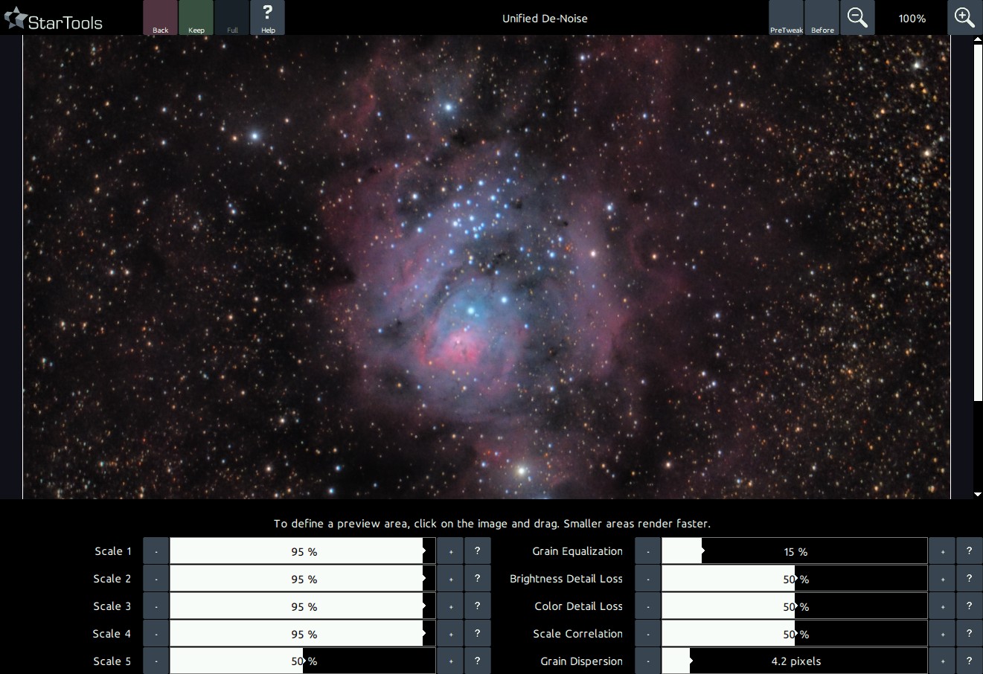Click the Back button in toolbar
This screenshot has height=674, width=983.
[x=160, y=18]
